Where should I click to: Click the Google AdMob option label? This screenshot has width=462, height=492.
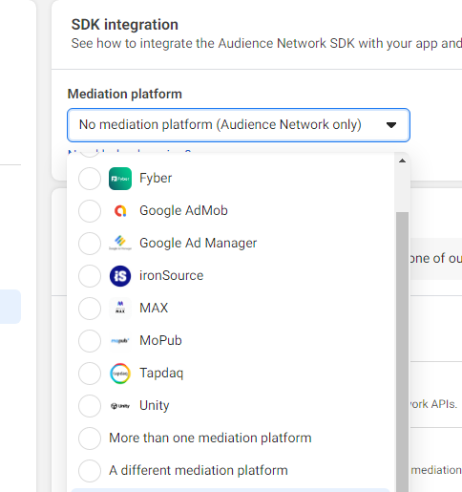(183, 211)
